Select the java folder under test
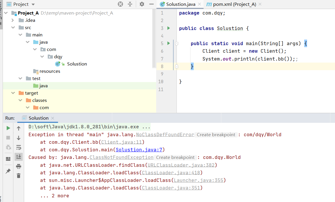 [79, 86]
